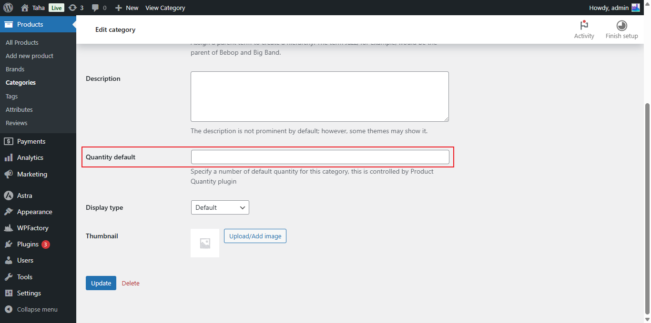This screenshot has height=323, width=651.
Task: Open the comments bubble icon
Action: point(95,8)
